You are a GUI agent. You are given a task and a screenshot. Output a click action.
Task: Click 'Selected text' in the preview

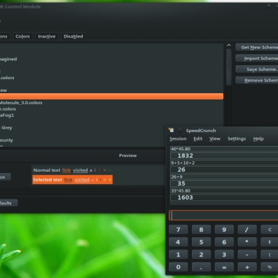tap(47, 180)
